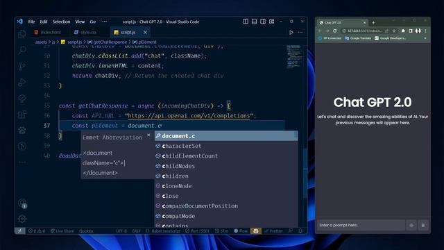This screenshot has width=444, height=250.
Task: Toggle the secondary sidebar layout icon
Action: coord(263,22)
